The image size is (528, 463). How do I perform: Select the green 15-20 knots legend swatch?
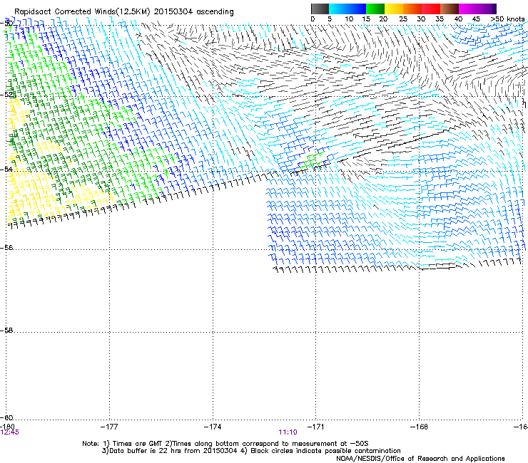(375, 9)
